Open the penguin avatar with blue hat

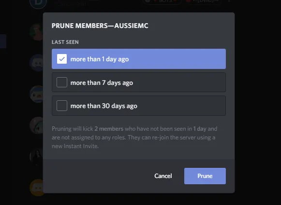pyautogui.click(x=36, y=94)
